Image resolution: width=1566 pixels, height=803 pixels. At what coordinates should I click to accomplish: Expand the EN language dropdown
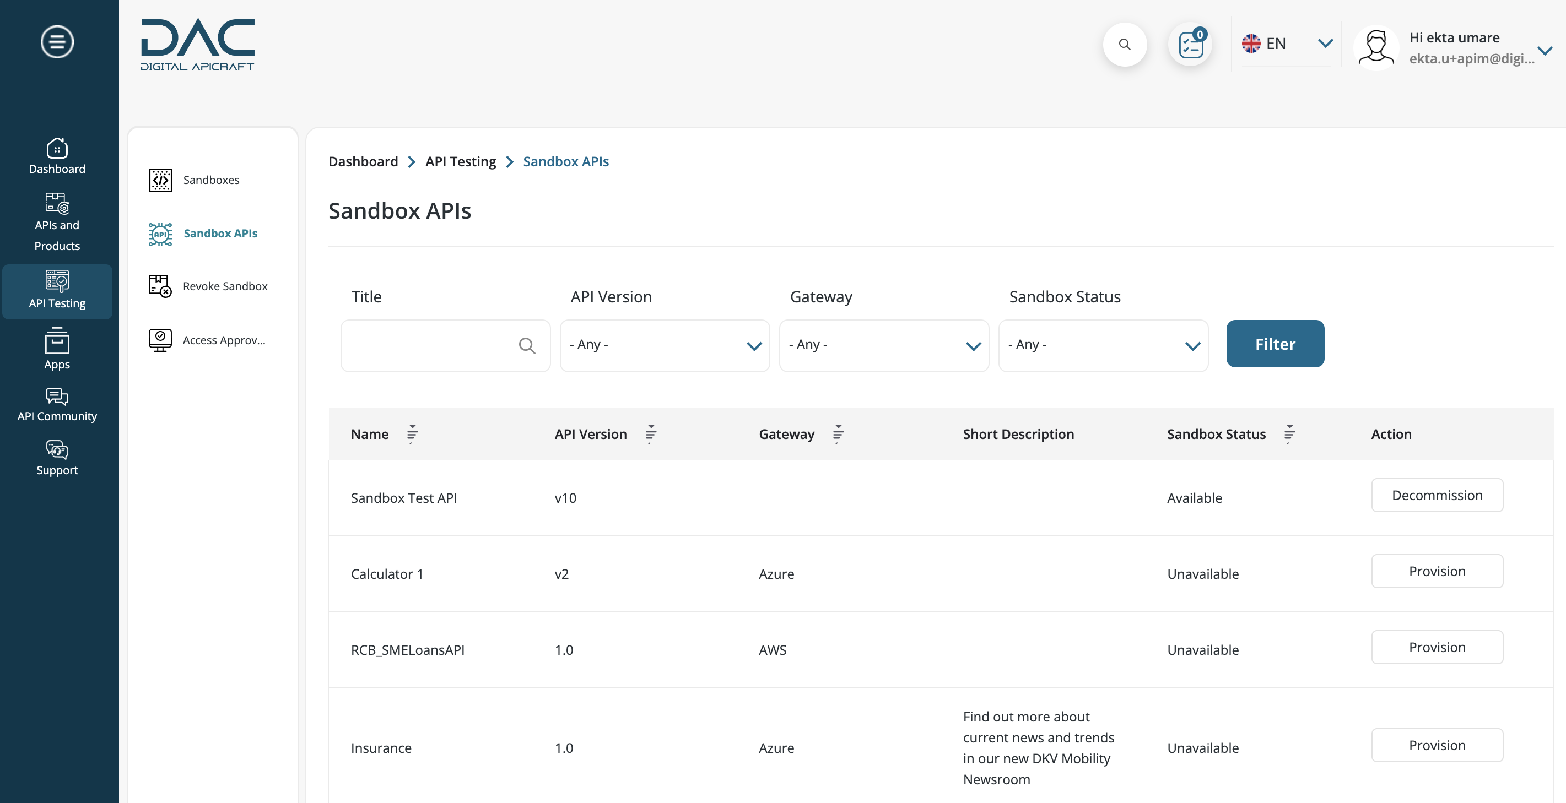1325,43
